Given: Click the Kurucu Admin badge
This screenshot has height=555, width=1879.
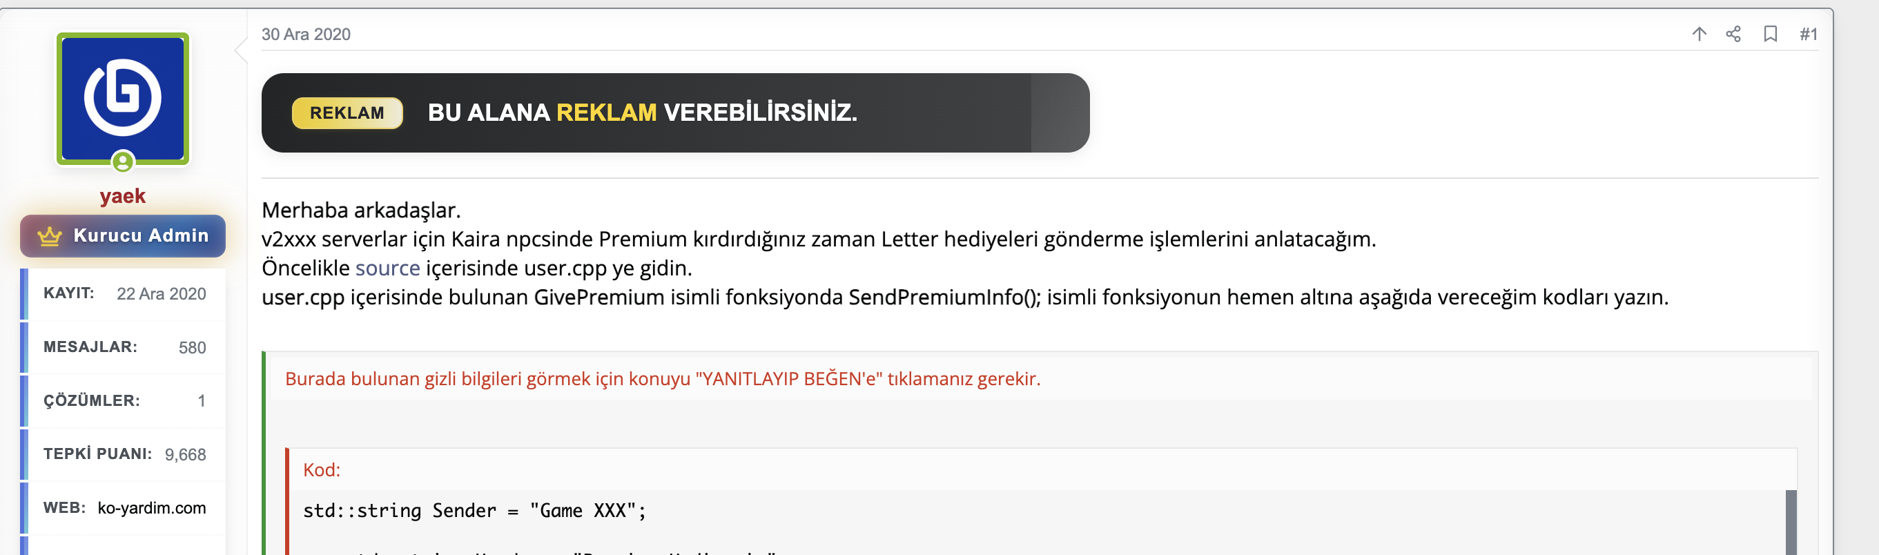Looking at the screenshot, I should click(x=123, y=235).
